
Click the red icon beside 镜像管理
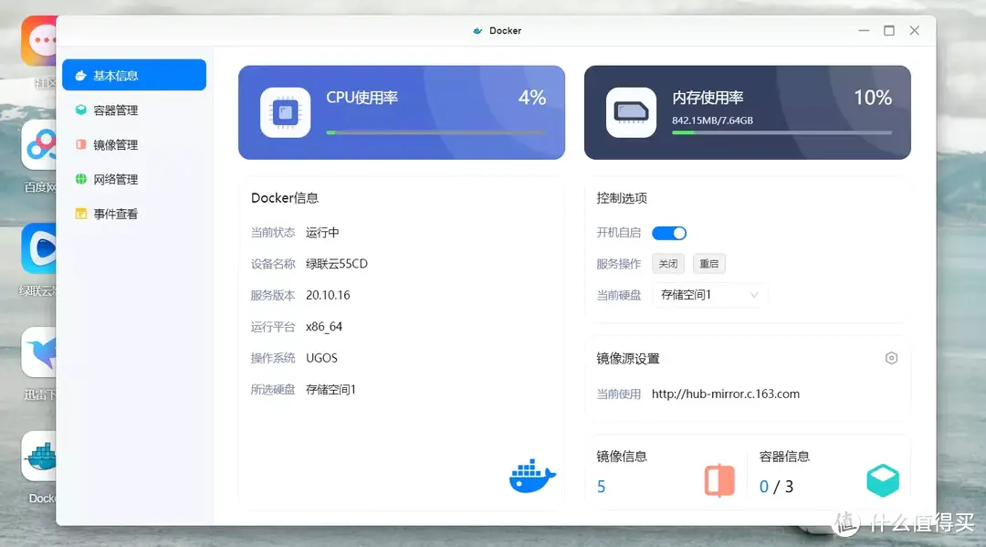pyautogui.click(x=80, y=144)
